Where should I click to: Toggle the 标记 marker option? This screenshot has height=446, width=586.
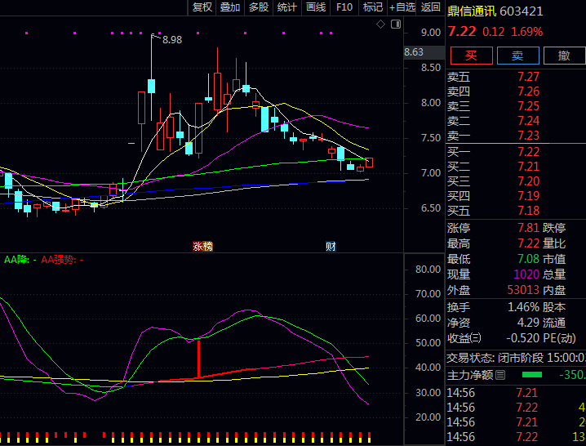(372, 7)
